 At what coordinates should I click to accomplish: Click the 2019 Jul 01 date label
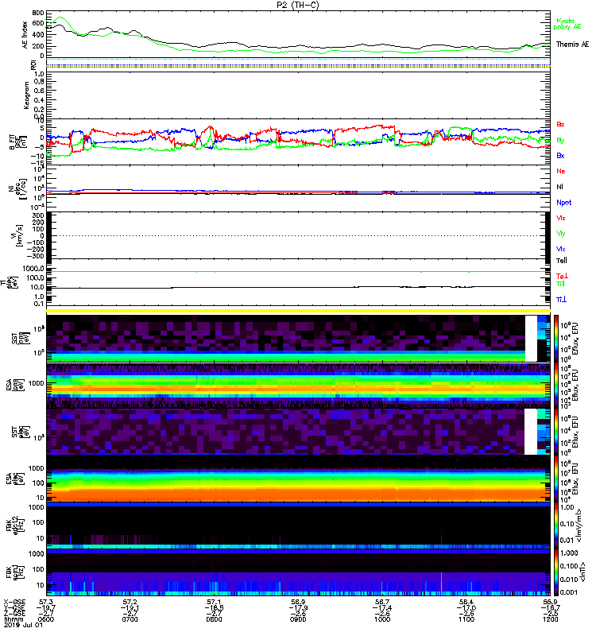(23, 625)
